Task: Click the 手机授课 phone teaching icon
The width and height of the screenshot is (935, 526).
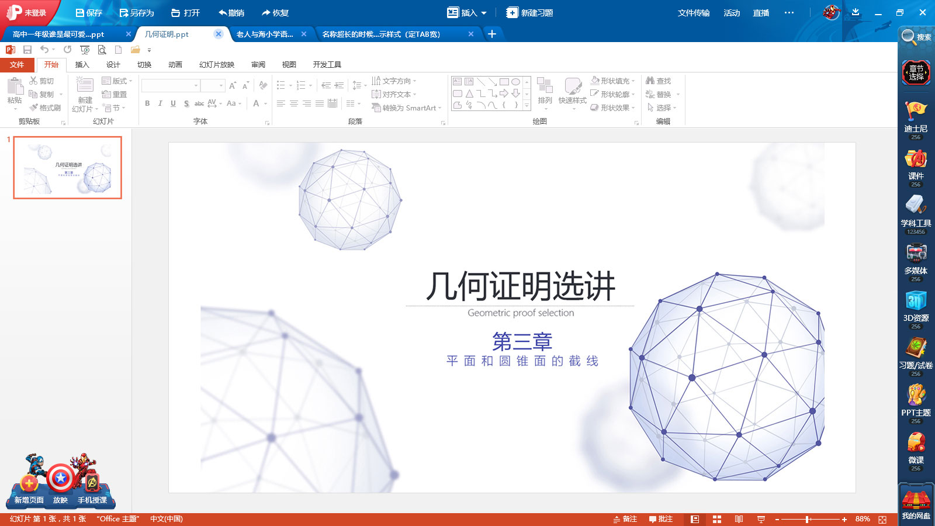Action: tap(92, 483)
